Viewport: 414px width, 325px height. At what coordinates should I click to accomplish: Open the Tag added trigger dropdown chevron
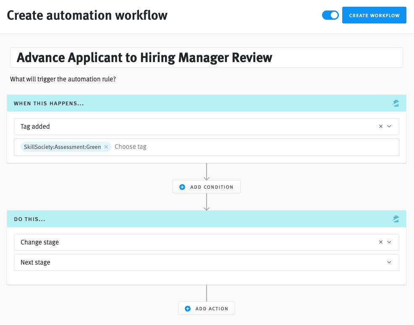coord(390,126)
